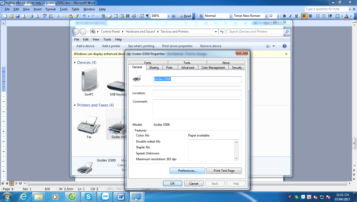Toggle the Show/Hide paragraph marks icon
The width and height of the screenshot is (357, 202).
[x=148, y=16]
